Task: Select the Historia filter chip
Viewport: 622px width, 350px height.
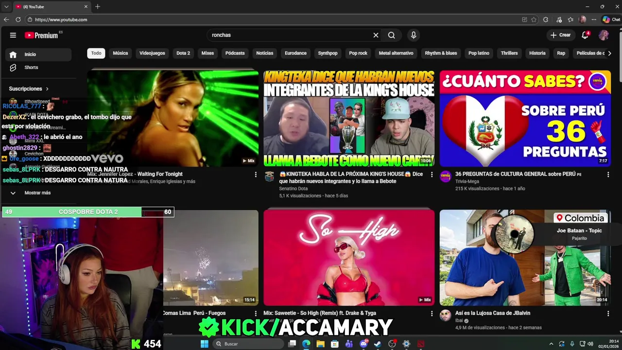Action: [537, 53]
